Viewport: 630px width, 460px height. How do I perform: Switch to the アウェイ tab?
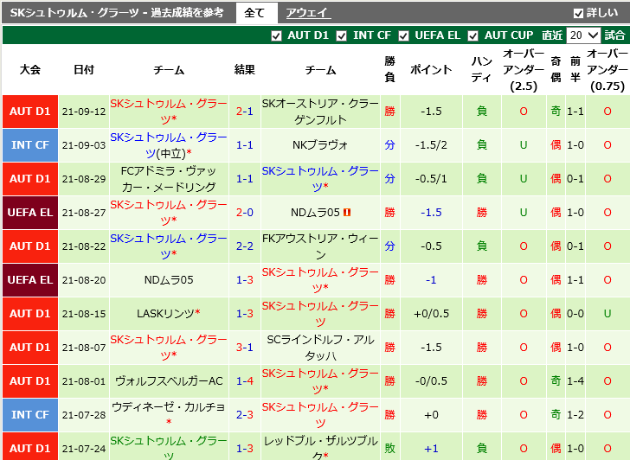point(308,13)
